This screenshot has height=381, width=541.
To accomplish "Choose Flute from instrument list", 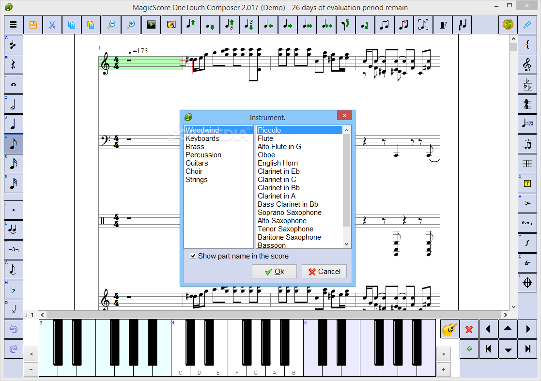I will 299,138.
